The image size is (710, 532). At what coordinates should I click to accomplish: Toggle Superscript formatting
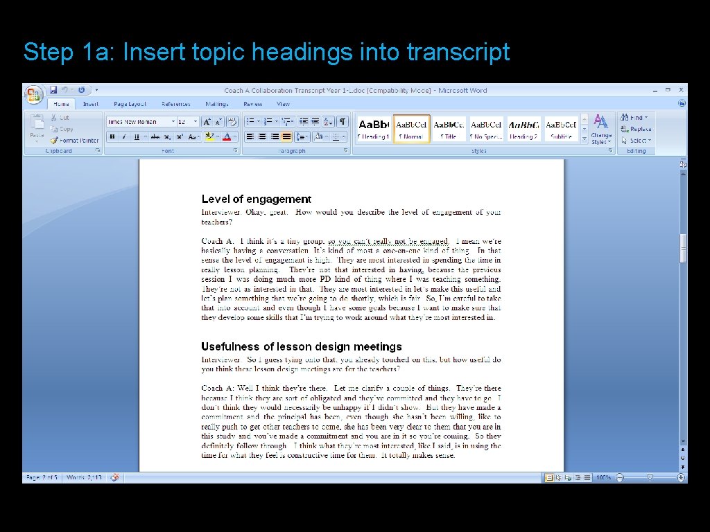[180, 136]
